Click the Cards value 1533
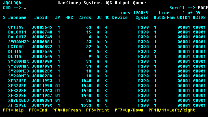 click(x=86, y=105)
